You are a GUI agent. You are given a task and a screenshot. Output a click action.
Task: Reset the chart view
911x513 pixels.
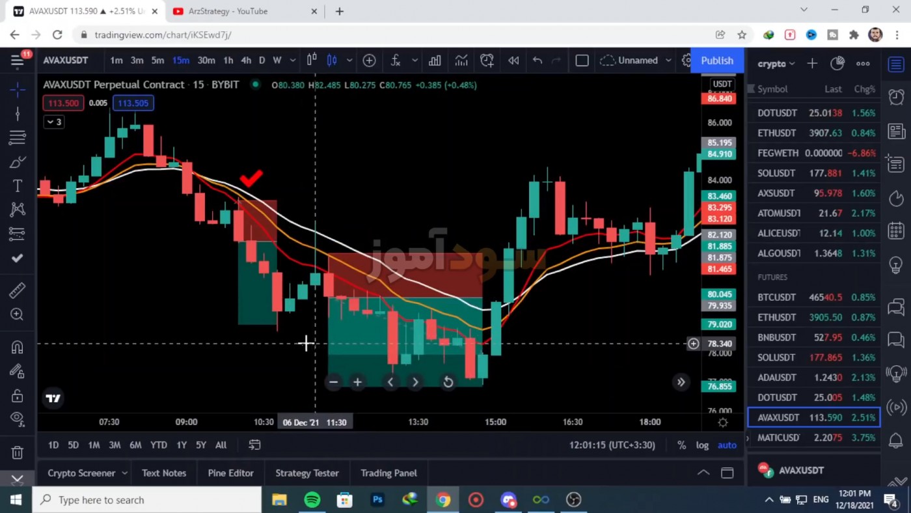point(448,382)
